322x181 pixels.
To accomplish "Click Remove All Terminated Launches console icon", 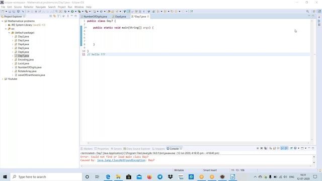I will [x=265, y=148].
